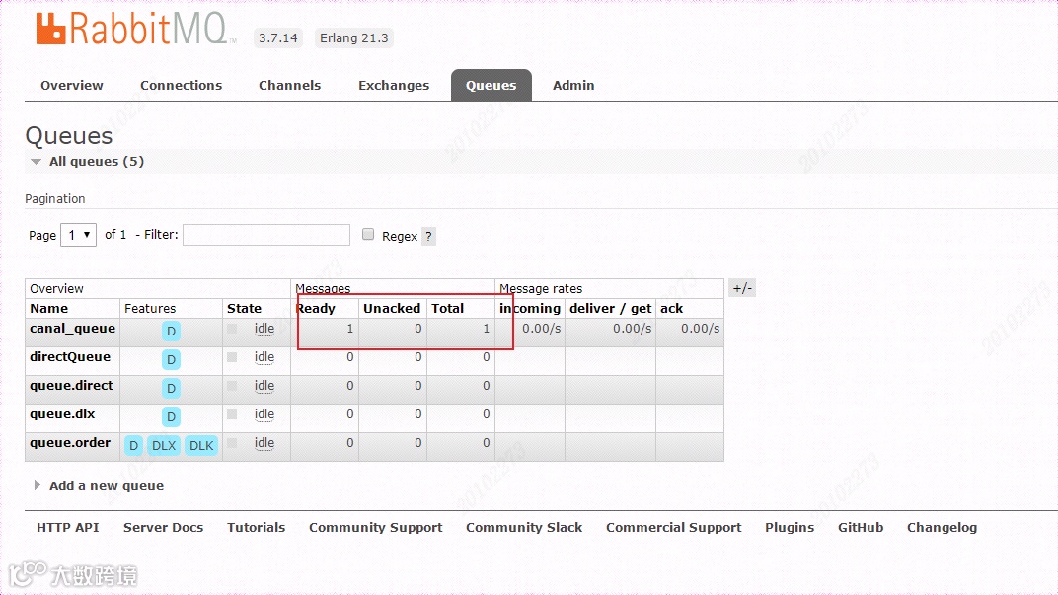Click the state indicator square for canal_queue
The height and width of the screenshot is (595, 1058).
point(232,329)
